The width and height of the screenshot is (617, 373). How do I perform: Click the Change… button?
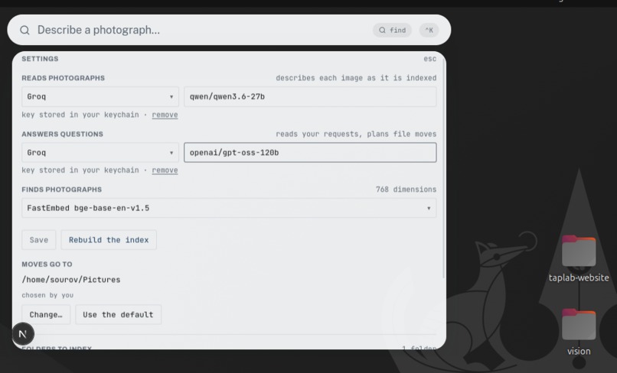[x=46, y=314]
